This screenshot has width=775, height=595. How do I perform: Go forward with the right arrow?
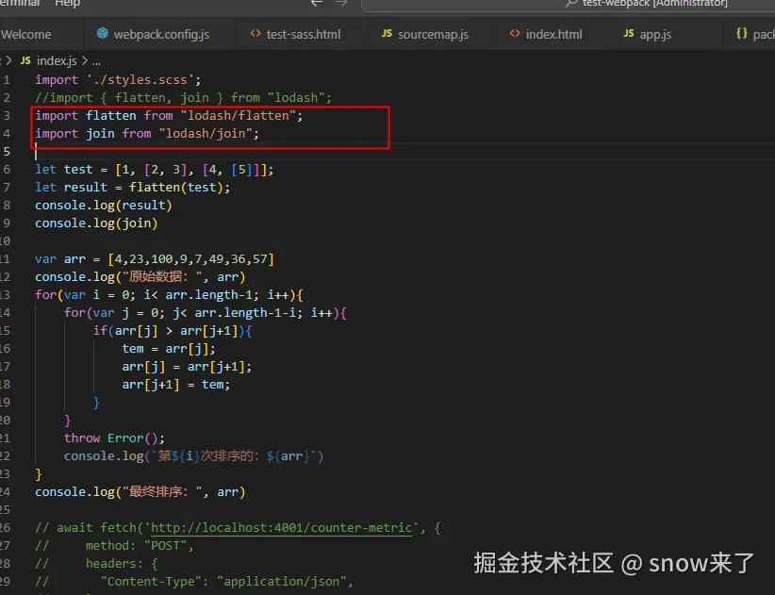pos(341,3)
